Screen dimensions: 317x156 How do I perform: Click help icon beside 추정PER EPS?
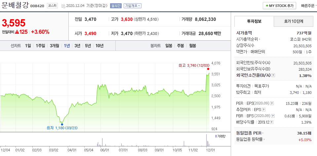pyautogui.click(x=263, y=110)
